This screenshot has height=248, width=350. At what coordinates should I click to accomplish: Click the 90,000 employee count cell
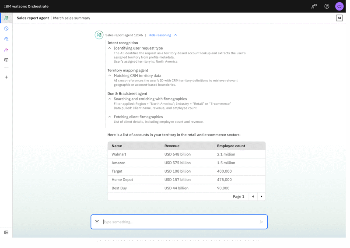pyautogui.click(x=223, y=188)
